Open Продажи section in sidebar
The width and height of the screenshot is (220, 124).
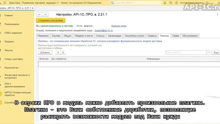click(9, 42)
